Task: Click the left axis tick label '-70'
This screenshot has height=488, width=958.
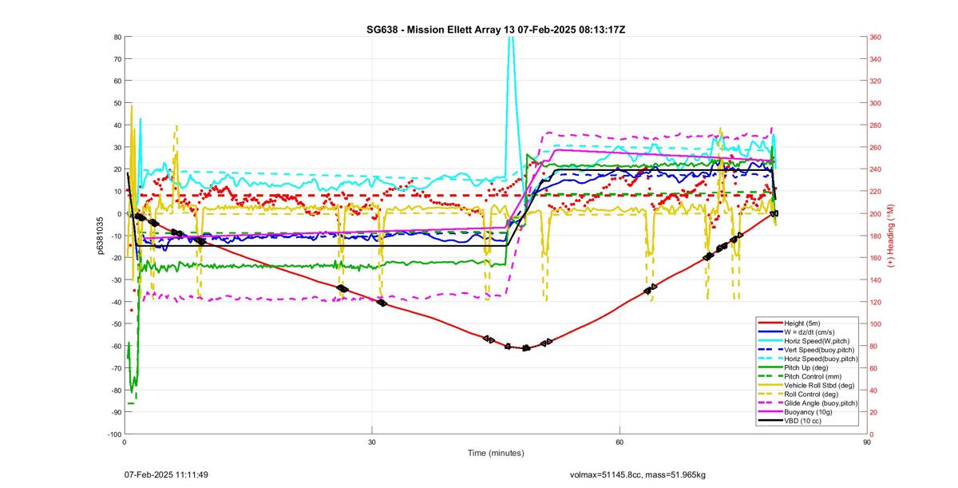Action: pos(115,368)
